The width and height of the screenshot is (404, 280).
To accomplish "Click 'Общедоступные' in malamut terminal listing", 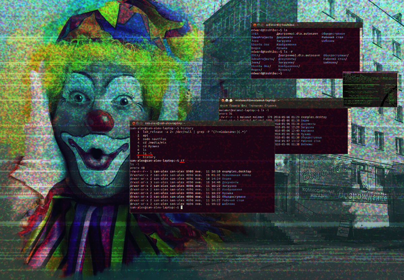I will (x=311, y=137).
